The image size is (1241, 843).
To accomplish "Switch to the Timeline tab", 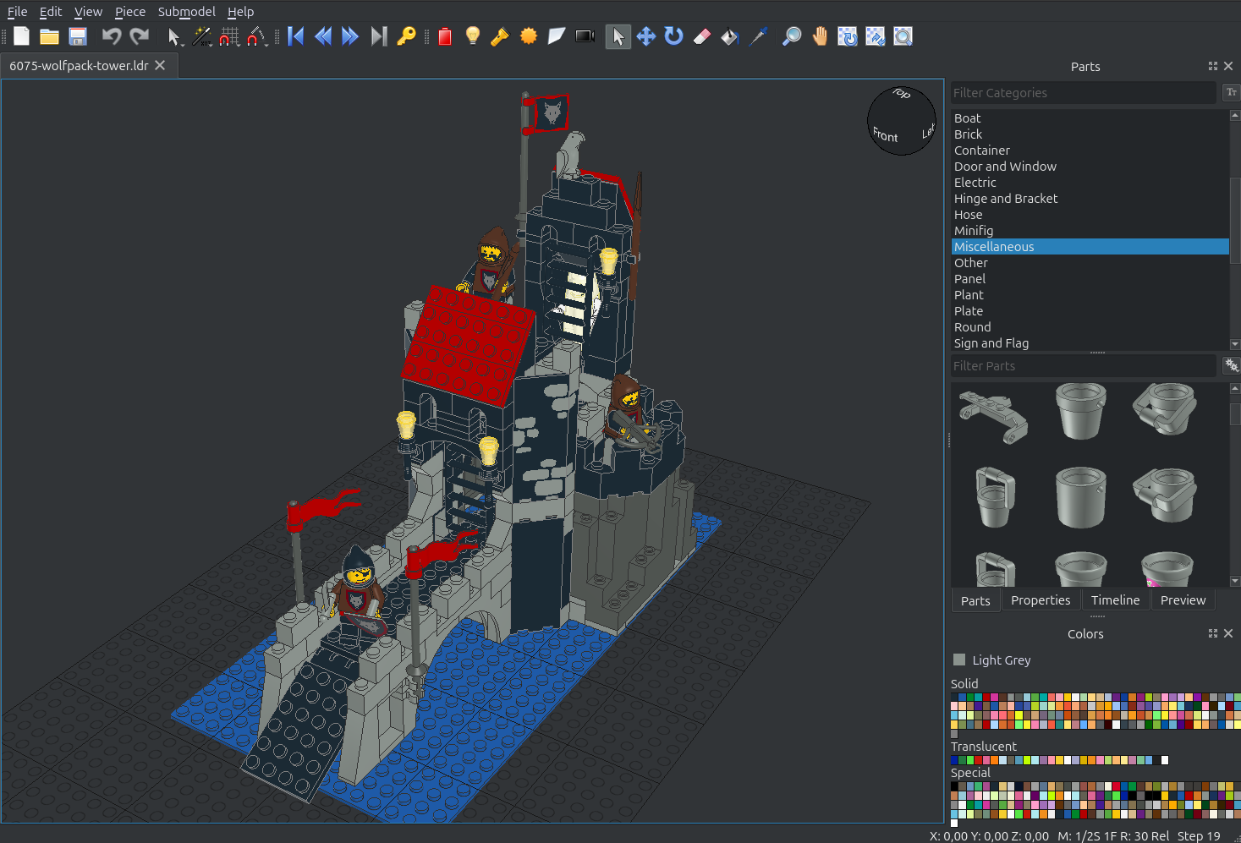I will [1115, 600].
